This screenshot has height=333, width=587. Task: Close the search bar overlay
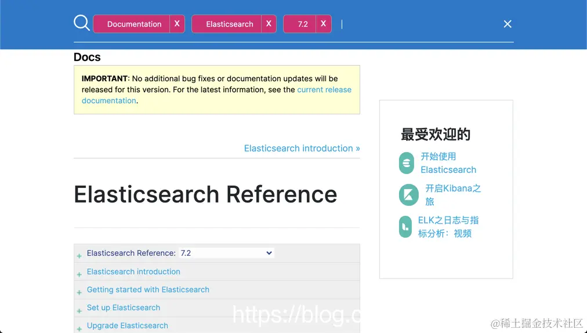coord(508,24)
